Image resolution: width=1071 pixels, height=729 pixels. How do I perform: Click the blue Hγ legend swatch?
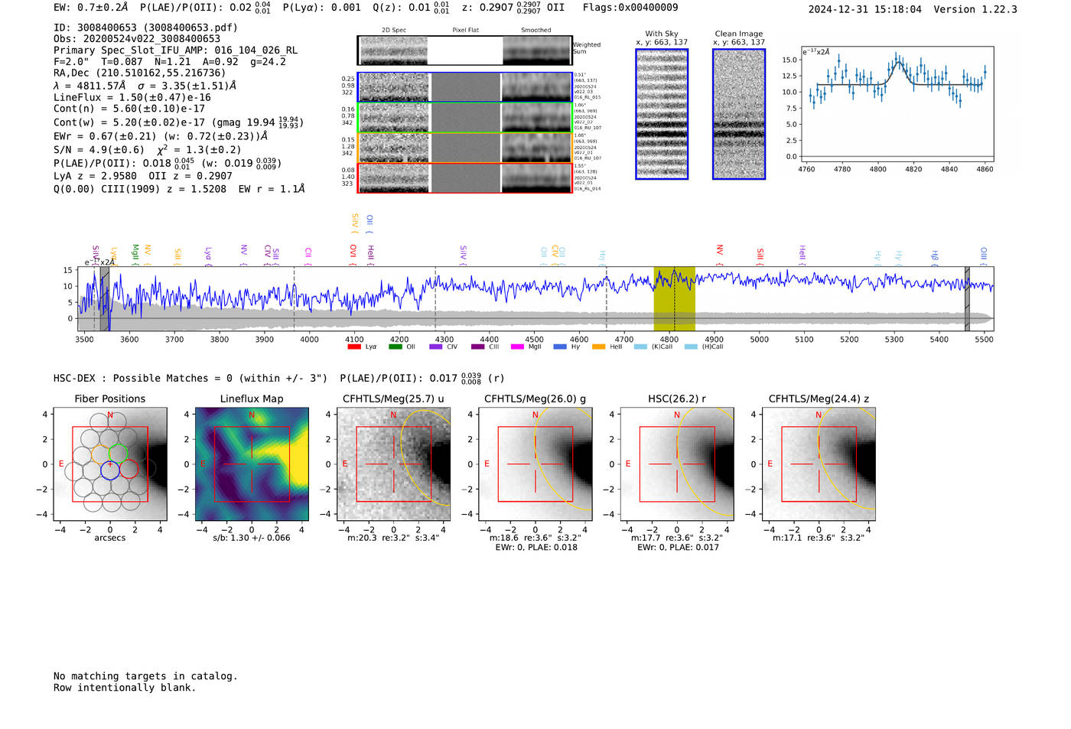pyautogui.click(x=560, y=347)
